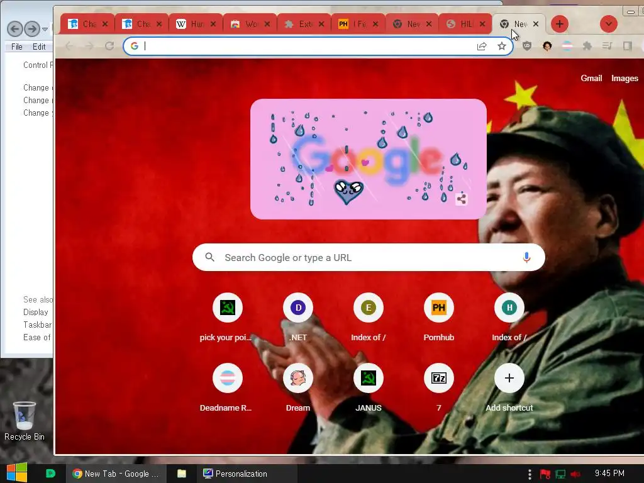Click Forward arrow in Control Panel window
This screenshot has height=483, width=644.
pyautogui.click(x=32, y=29)
